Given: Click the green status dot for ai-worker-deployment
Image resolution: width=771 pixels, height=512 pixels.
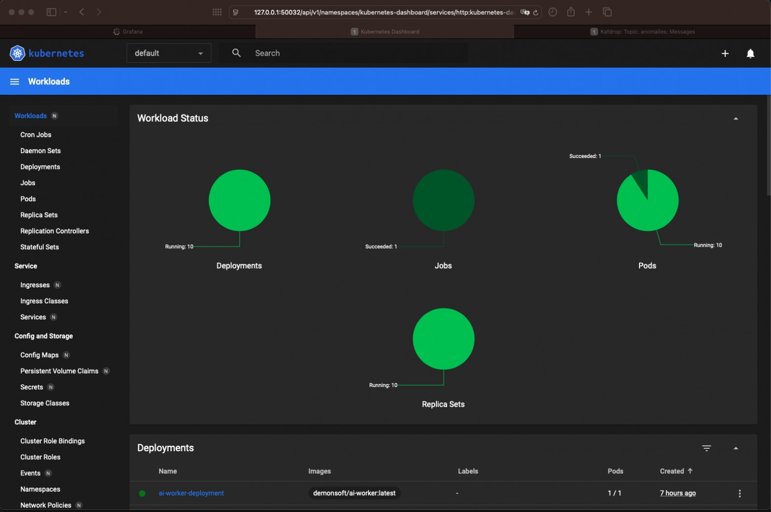Looking at the screenshot, I should coord(142,493).
